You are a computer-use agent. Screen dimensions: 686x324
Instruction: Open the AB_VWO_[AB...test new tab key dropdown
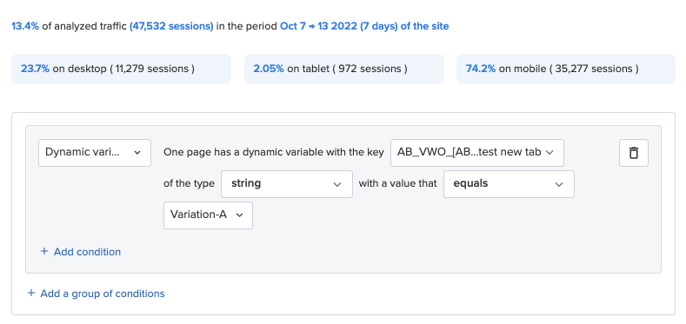pos(476,153)
